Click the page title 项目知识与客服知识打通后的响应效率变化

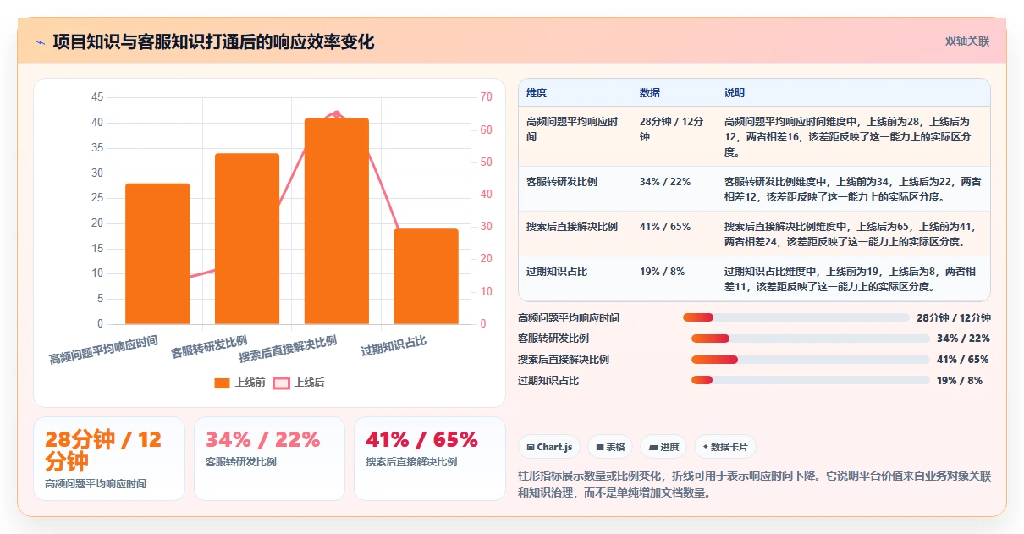[213, 41]
